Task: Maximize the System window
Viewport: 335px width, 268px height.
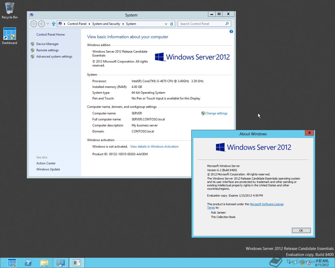Action: pyautogui.click(x=219, y=14)
